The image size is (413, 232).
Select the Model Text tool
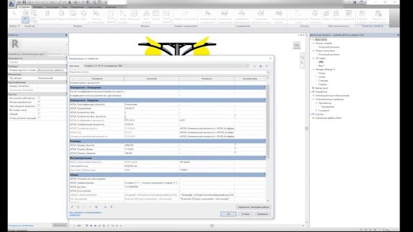(x=146, y=16)
